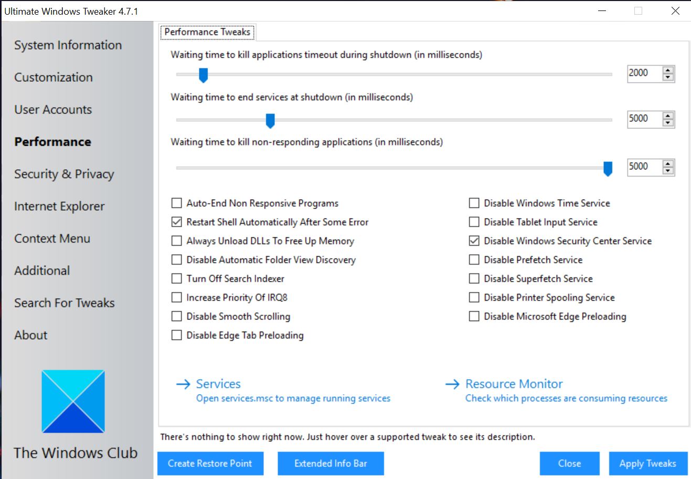Click The Windows Club text

(x=76, y=453)
